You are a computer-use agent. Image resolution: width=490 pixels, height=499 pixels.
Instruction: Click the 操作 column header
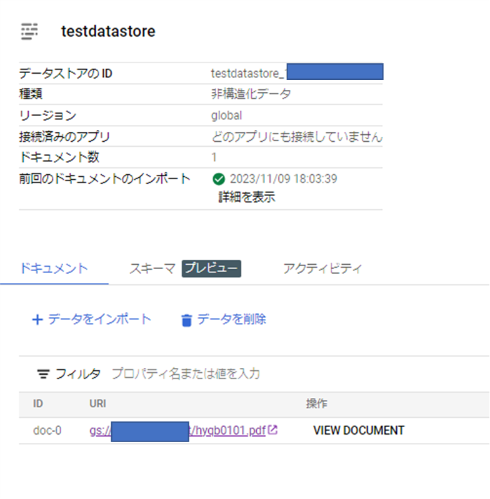[x=316, y=404]
